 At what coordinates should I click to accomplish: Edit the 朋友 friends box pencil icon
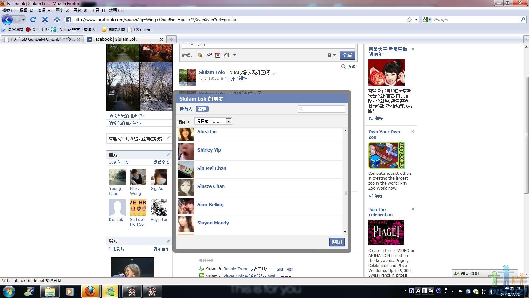point(168,155)
